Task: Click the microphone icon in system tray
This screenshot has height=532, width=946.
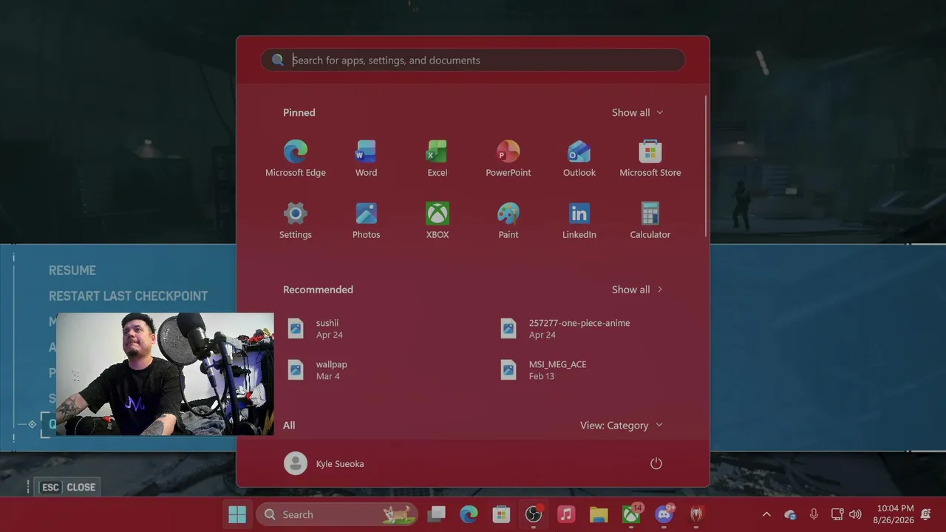Action: click(814, 514)
